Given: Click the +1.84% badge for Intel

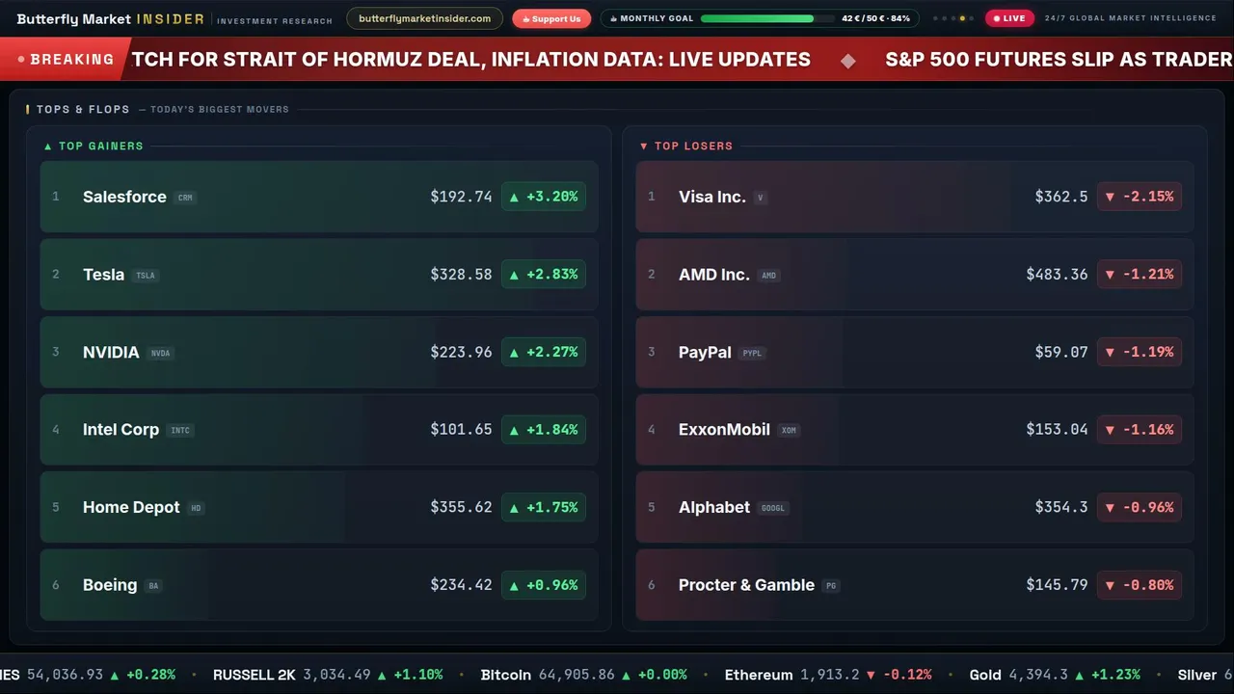Looking at the screenshot, I should coord(544,430).
